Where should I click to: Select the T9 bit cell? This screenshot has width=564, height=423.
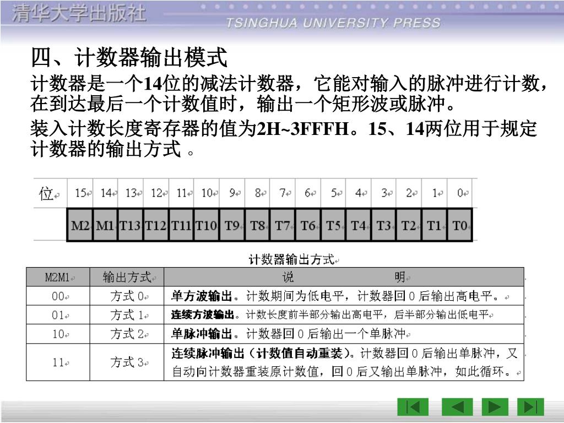pos(232,225)
